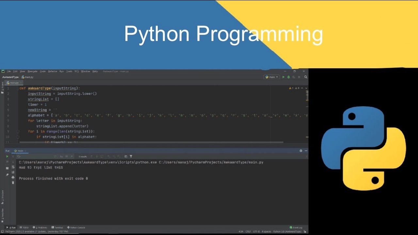418x235 pixels.
Task: Open the Event Log
Action: pyautogui.click(x=296, y=227)
